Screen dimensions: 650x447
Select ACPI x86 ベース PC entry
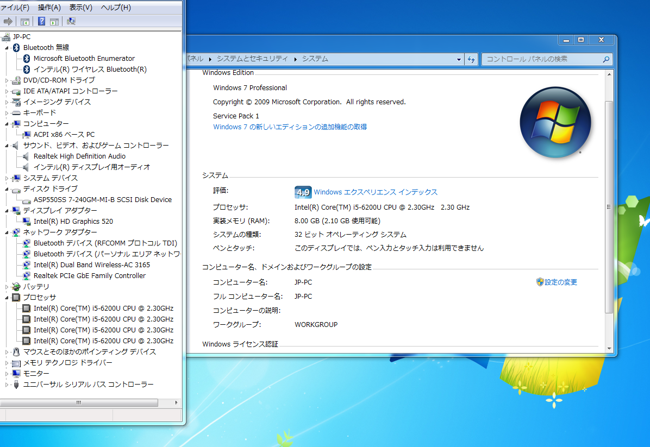[64, 135]
